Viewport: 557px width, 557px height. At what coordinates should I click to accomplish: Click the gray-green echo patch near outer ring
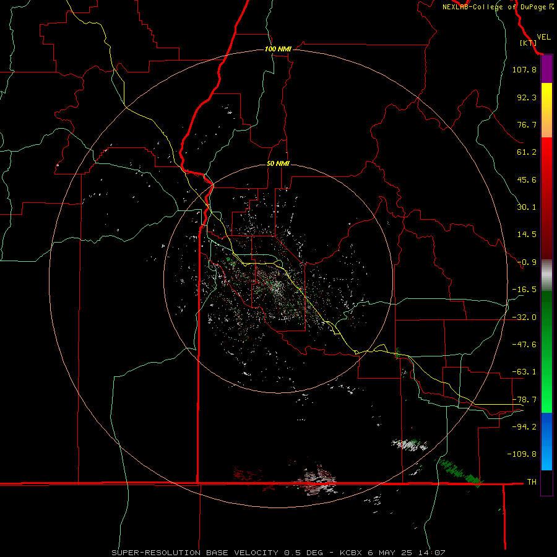click(409, 444)
